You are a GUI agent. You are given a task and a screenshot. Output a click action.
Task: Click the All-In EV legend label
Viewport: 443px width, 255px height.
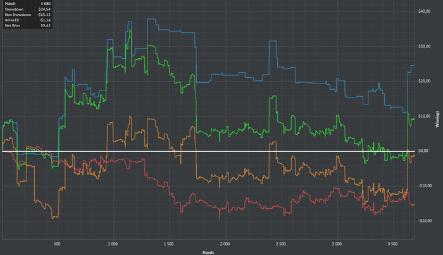[12, 20]
